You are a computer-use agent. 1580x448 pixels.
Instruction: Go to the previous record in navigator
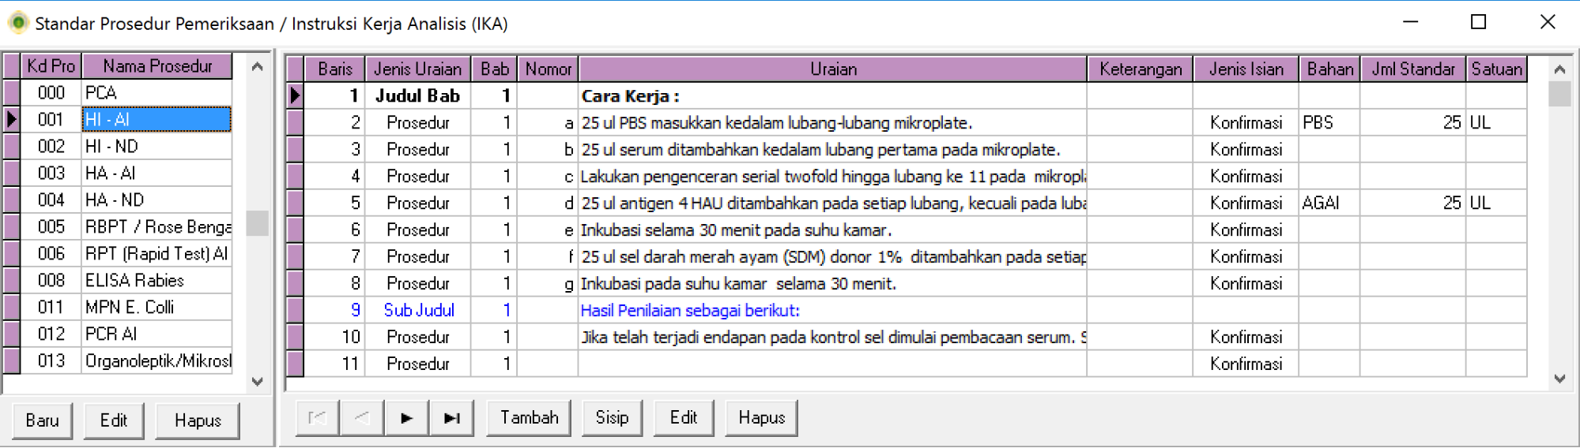362,418
